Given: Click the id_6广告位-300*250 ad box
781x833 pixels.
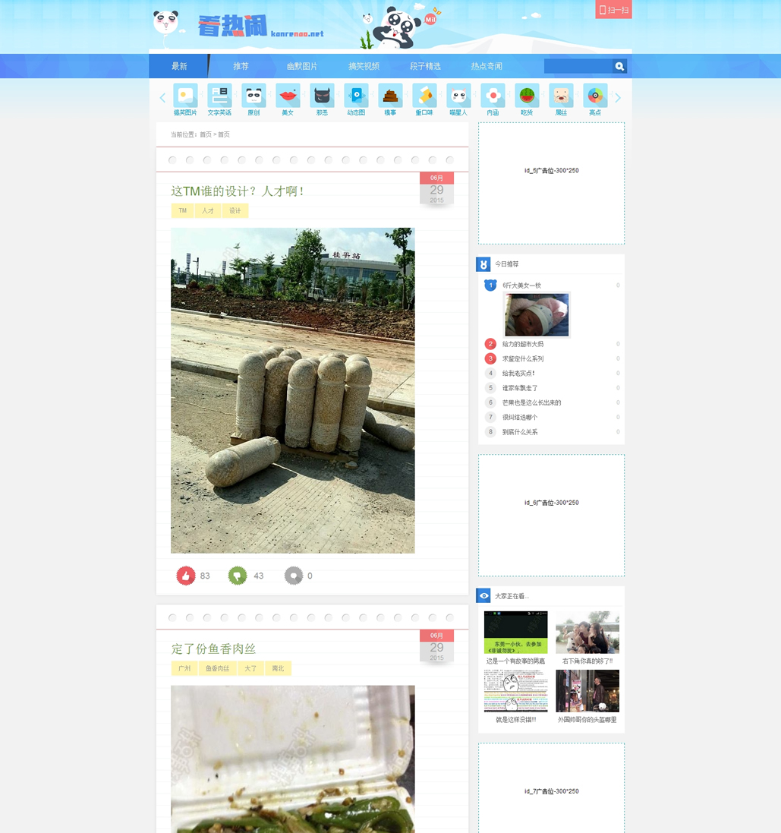Looking at the screenshot, I should [551, 515].
